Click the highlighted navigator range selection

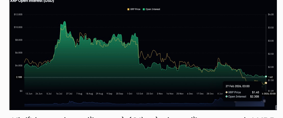pyautogui.click(x=250, y=104)
